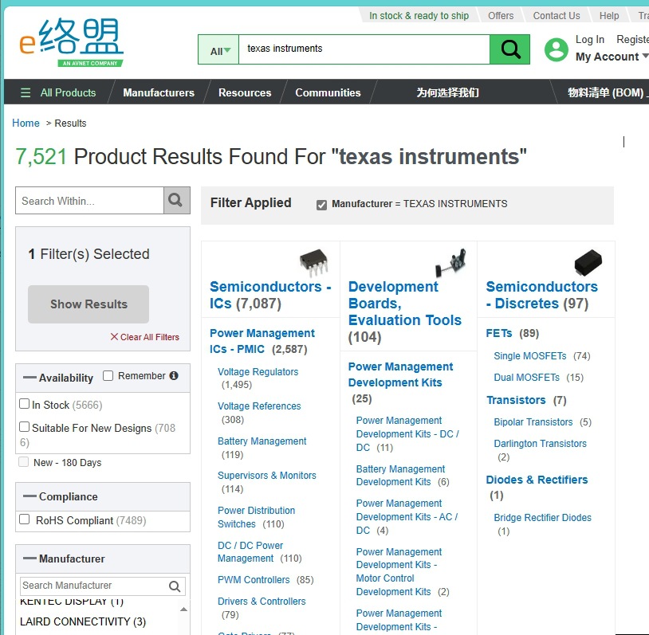The height and width of the screenshot is (635, 649).
Task: Open Supervisors & Monitors subcategory
Action: click(x=267, y=476)
